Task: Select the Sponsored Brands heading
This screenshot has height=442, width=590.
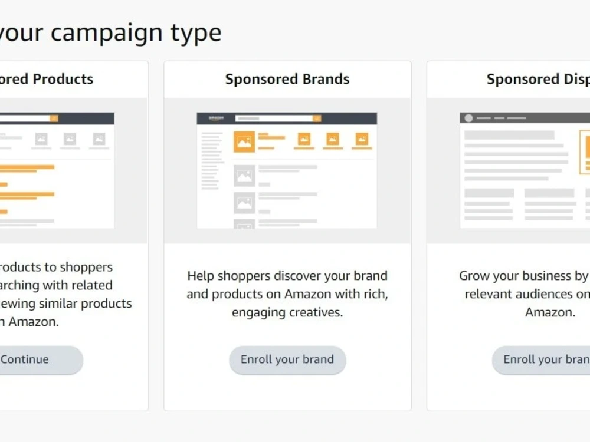Action: click(287, 79)
